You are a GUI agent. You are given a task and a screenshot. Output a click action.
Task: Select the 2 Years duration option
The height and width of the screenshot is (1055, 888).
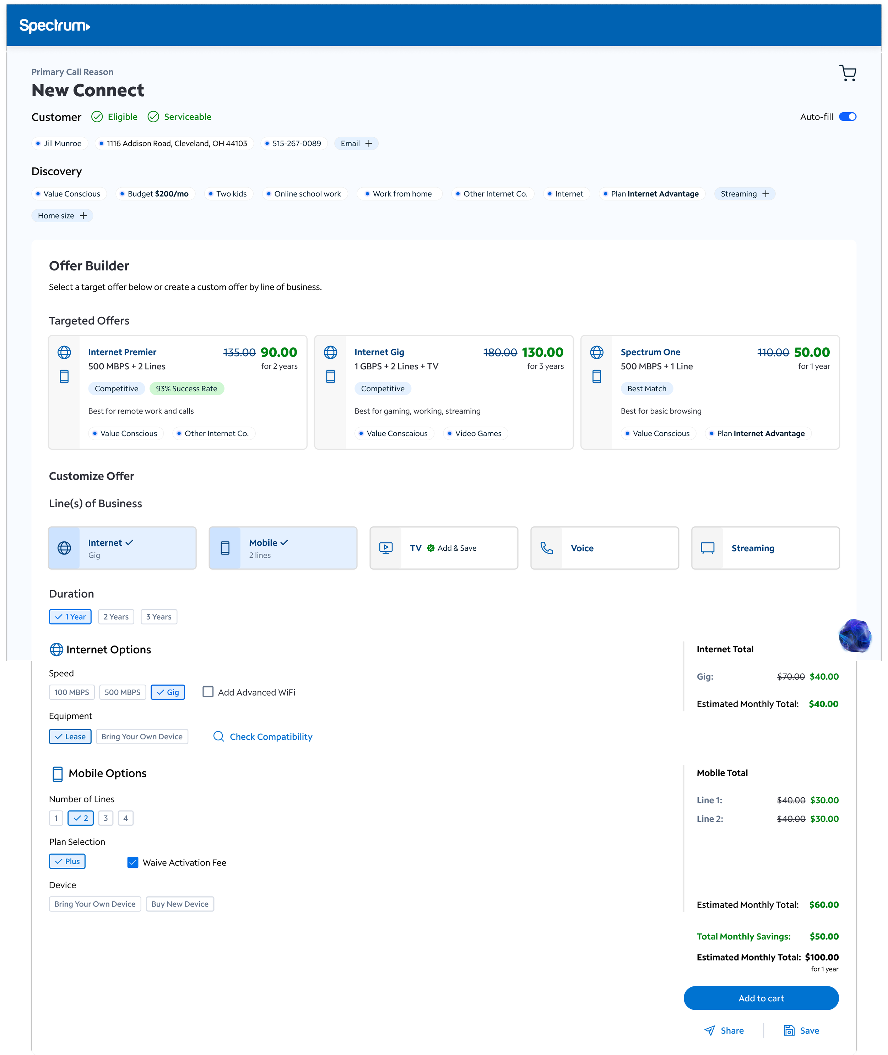click(116, 617)
